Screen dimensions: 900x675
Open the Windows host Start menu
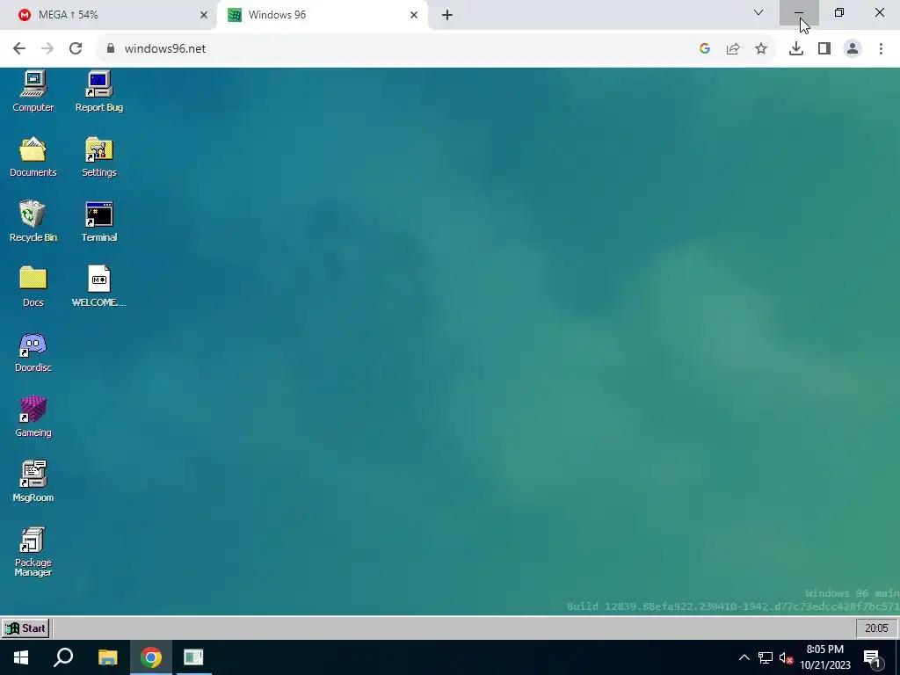tap(21, 657)
